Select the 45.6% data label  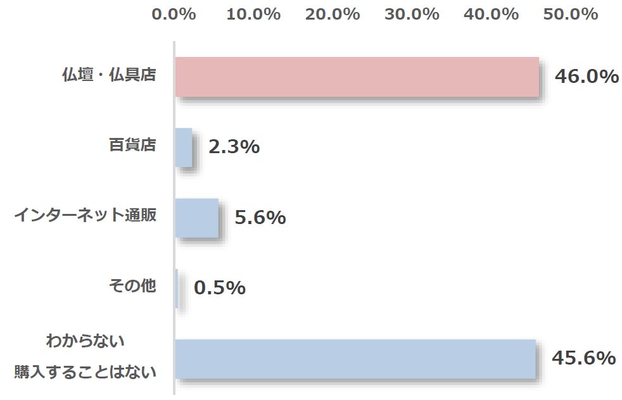pos(583,358)
